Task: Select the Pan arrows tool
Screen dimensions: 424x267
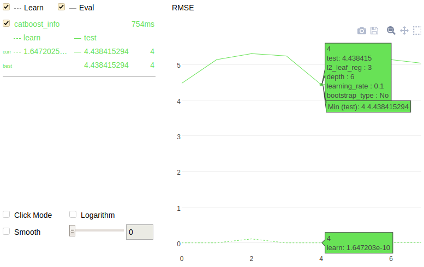Action: tap(404, 31)
